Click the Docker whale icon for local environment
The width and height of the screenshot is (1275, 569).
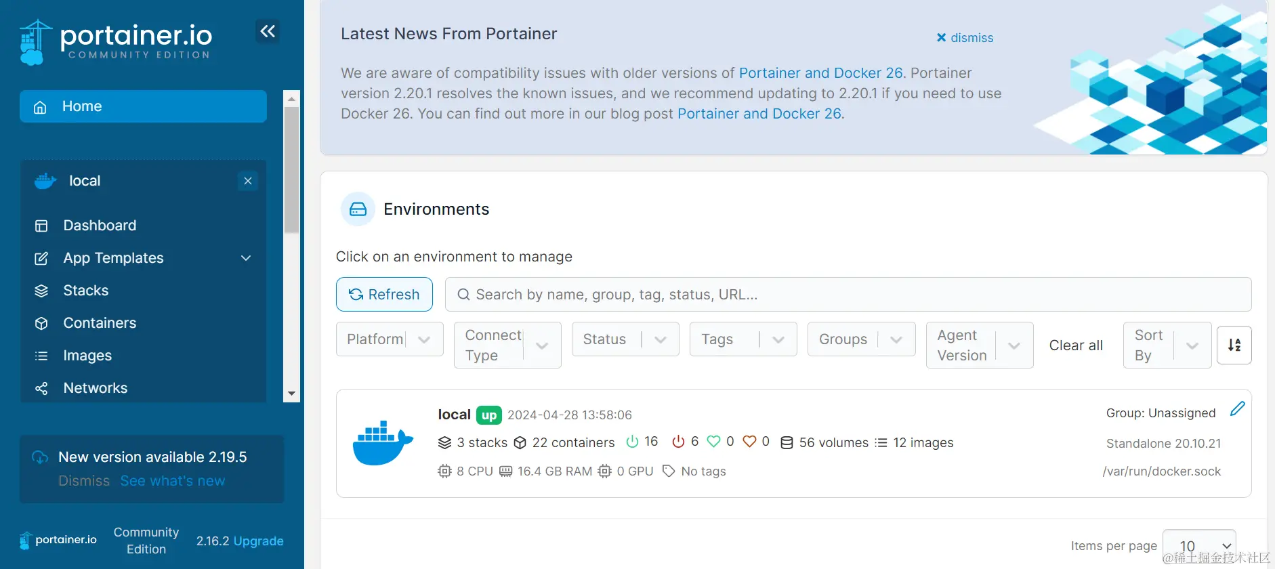[383, 443]
